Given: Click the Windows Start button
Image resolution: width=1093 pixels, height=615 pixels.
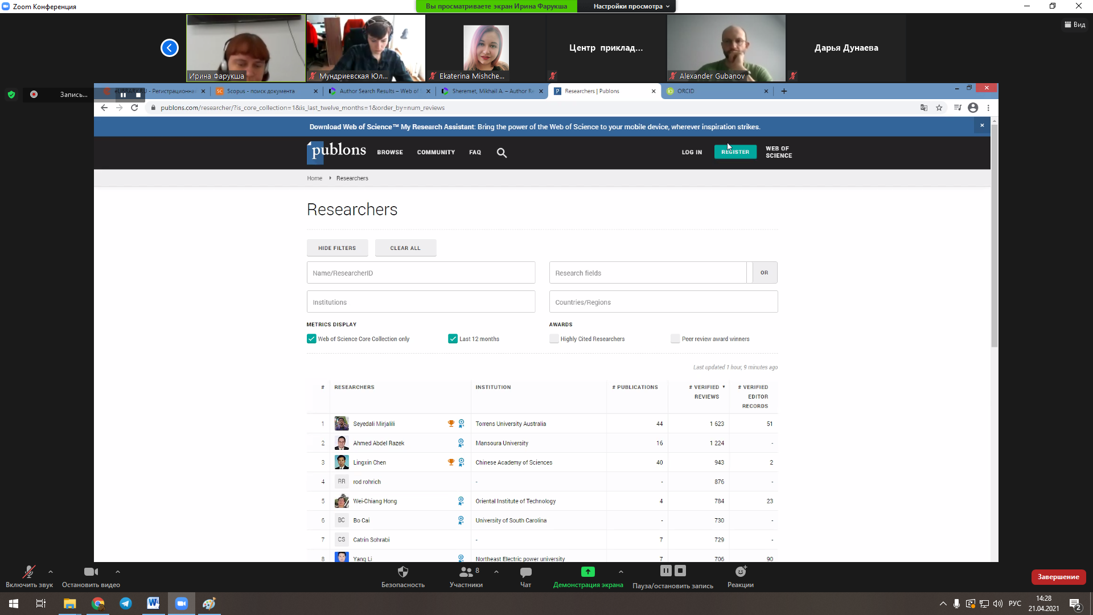Looking at the screenshot, I should (x=14, y=604).
